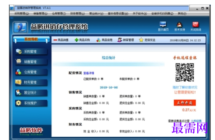Click the red 关闭系统 power icon

coord(196,24)
